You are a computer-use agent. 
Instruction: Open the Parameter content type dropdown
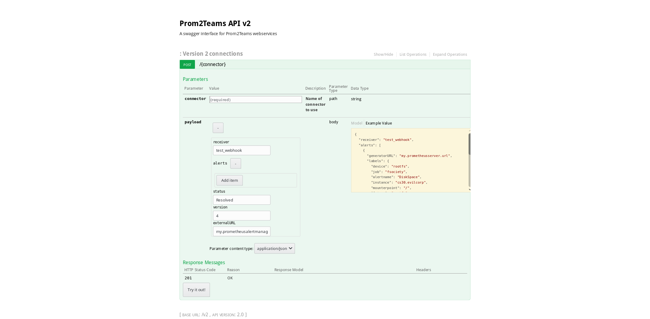point(274,248)
